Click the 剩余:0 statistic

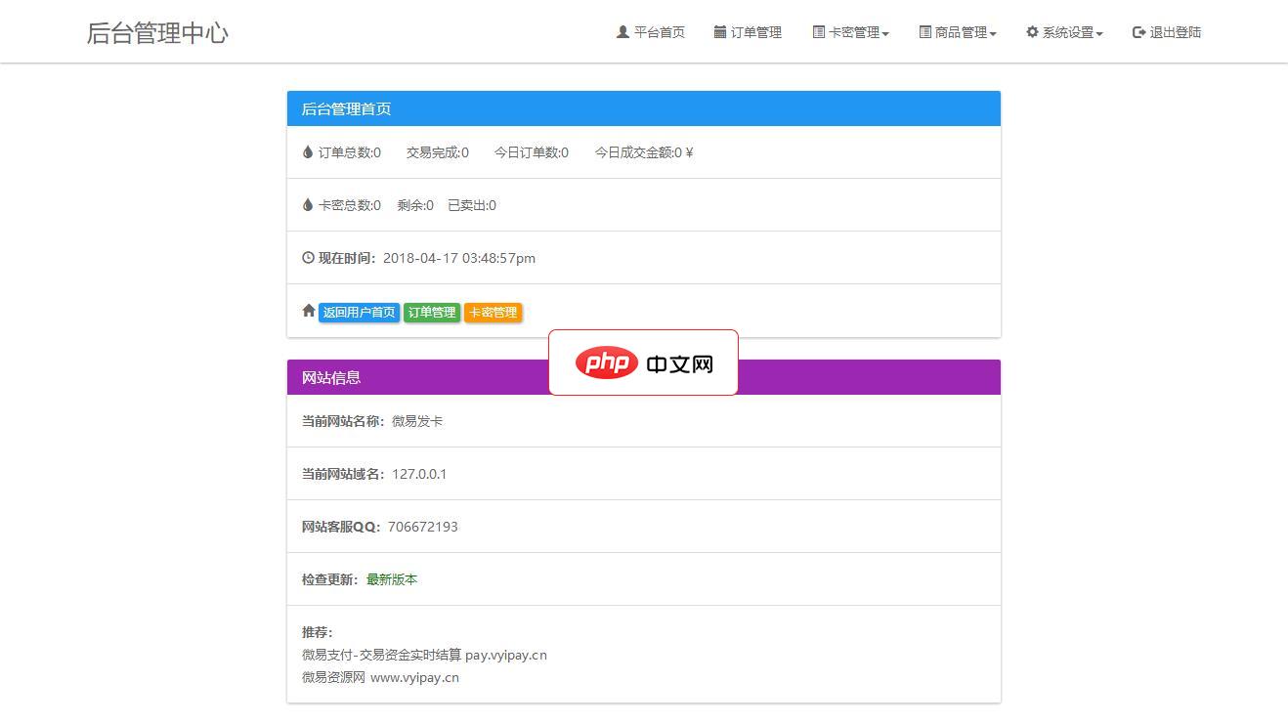pos(415,205)
